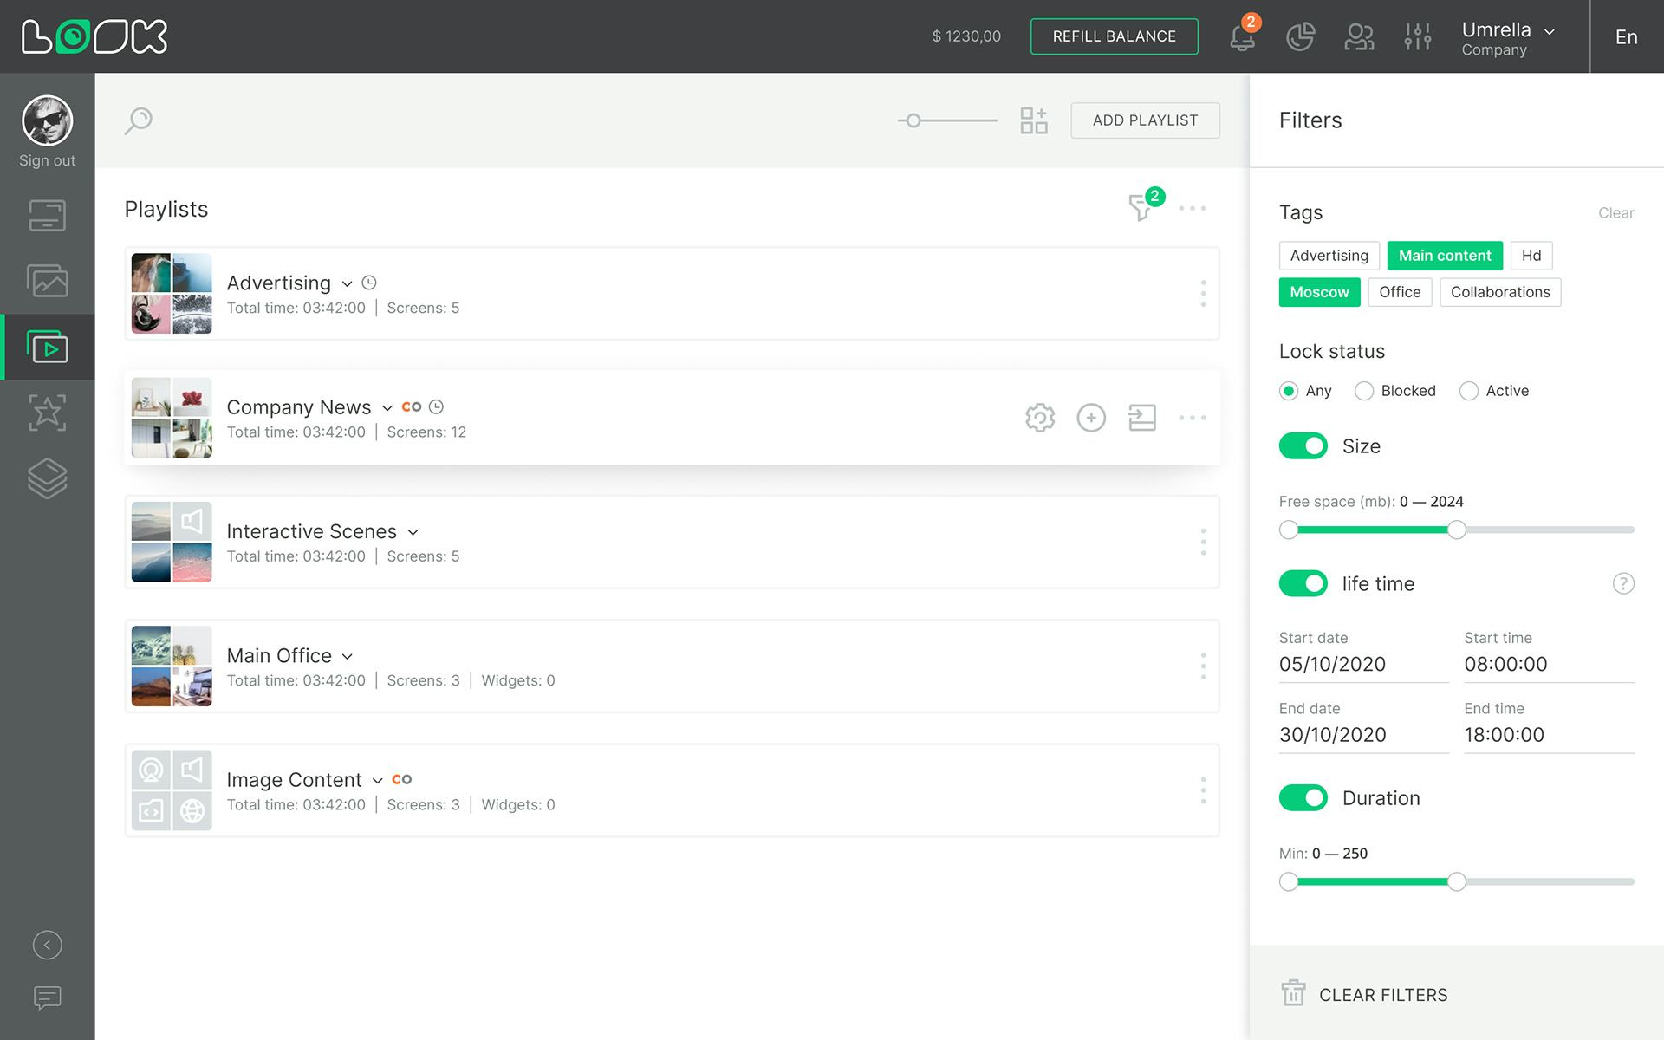This screenshot has width=1664, height=1040.
Task: Open the Umrella company account dropdown
Action: coord(1508,37)
